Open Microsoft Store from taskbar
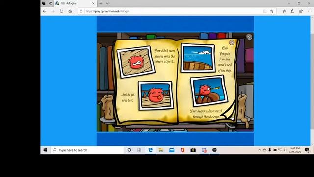The height and width of the screenshot is (177, 314). pyautogui.click(x=193, y=150)
